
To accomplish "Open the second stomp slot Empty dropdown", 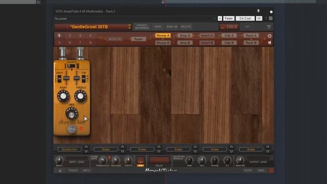I will (x=106, y=149).
